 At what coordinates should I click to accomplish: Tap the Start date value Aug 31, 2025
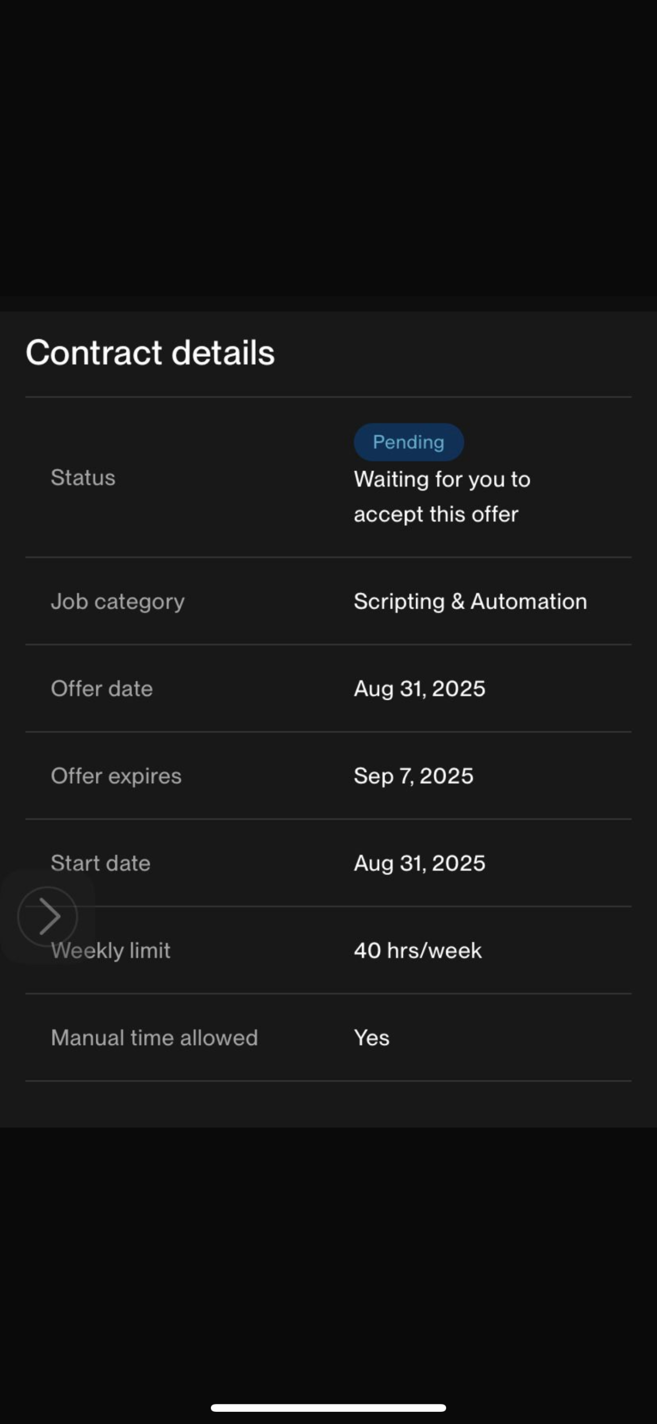tap(419, 863)
